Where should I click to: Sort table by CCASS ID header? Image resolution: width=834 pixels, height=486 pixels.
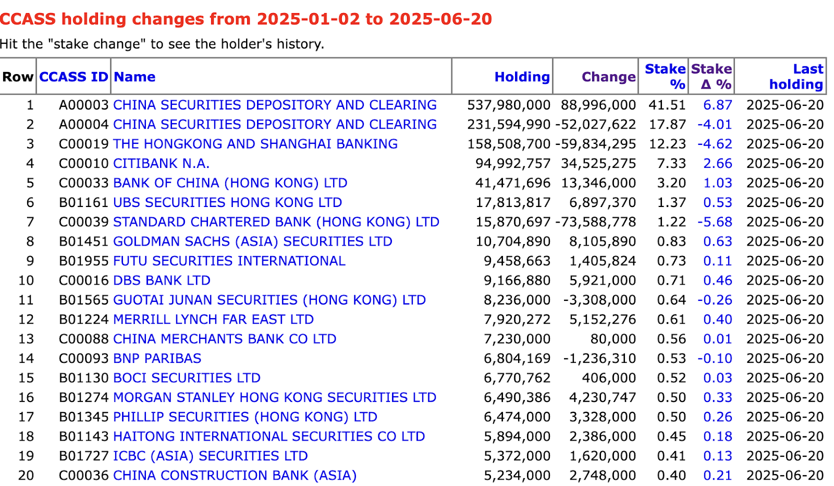73,77
